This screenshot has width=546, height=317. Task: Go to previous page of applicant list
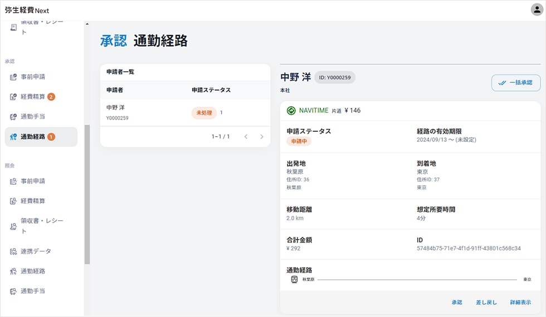click(246, 137)
